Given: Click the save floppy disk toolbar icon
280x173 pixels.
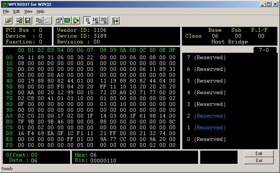Looking at the screenshot, I should coord(28,20).
